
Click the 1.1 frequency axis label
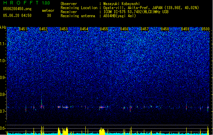(x=3, y=44)
